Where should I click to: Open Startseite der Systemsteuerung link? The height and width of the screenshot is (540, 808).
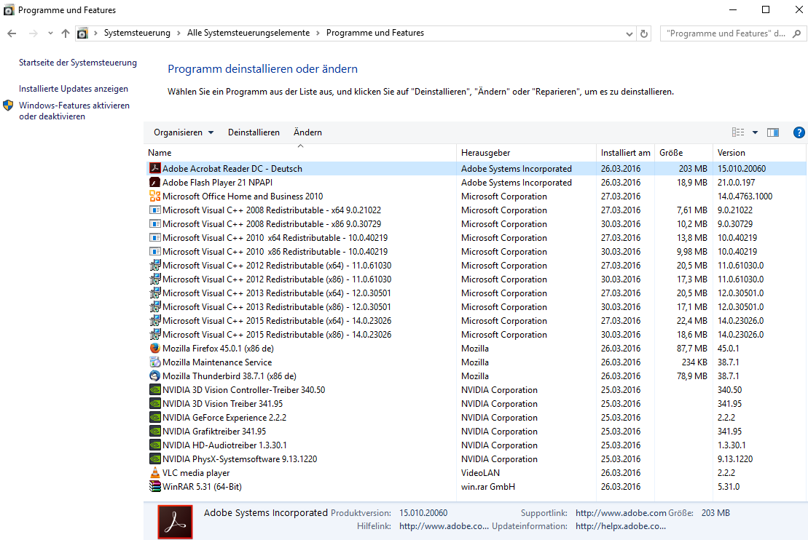pos(78,63)
